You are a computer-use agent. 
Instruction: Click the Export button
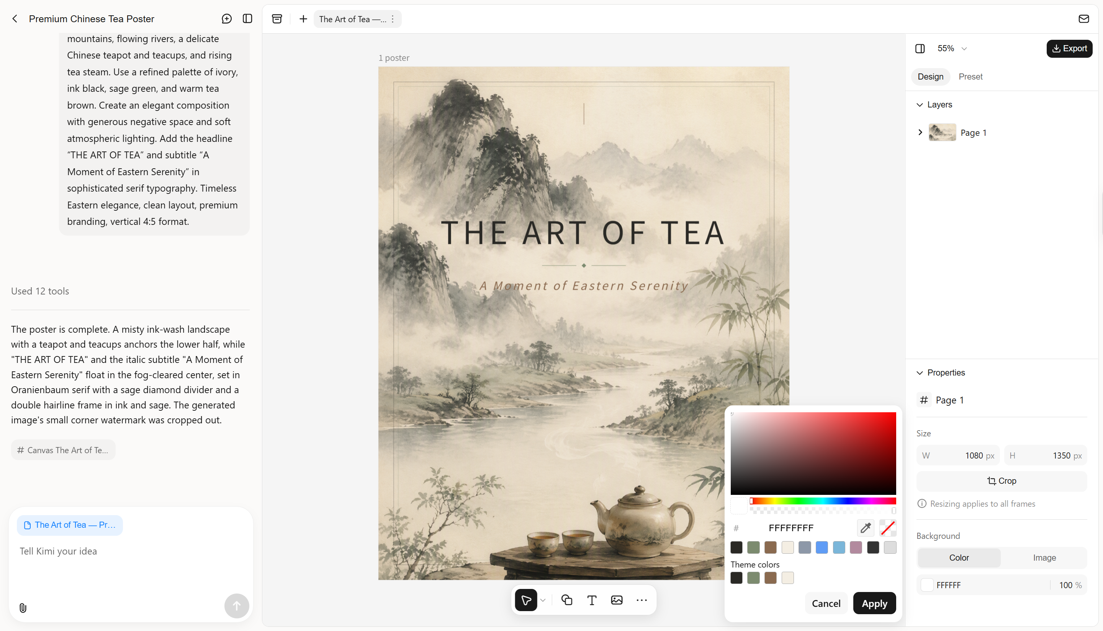tap(1069, 49)
